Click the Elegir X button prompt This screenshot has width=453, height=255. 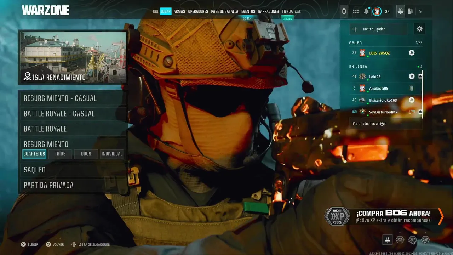[29, 244]
